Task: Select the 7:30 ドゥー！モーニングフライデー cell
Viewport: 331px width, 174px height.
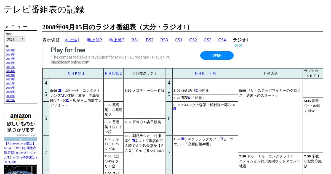Action: (270, 164)
